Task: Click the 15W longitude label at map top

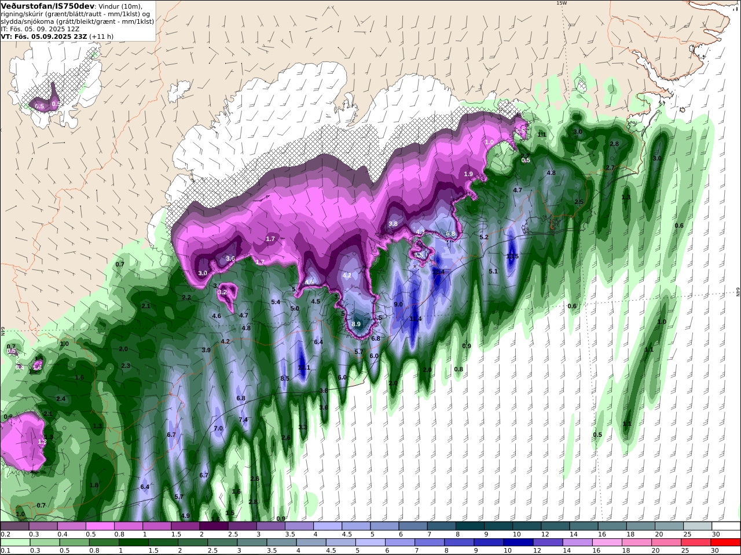Action: (561, 3)
